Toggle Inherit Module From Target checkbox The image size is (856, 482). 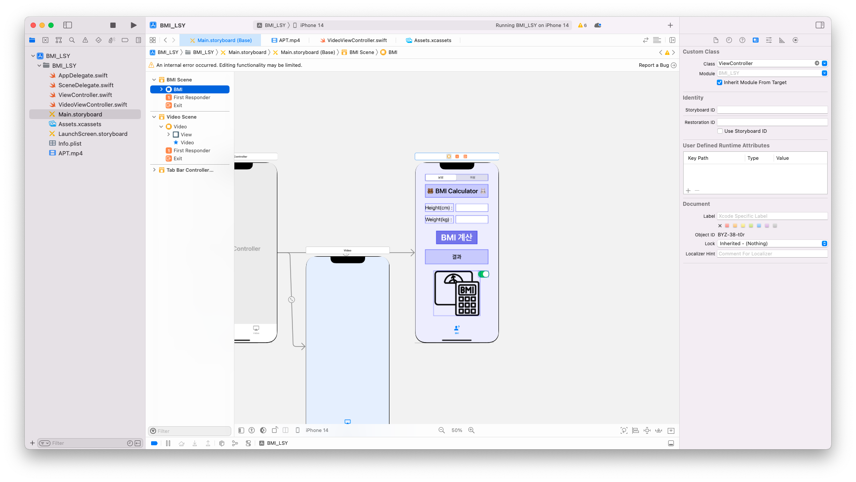[x=720, y=82]
